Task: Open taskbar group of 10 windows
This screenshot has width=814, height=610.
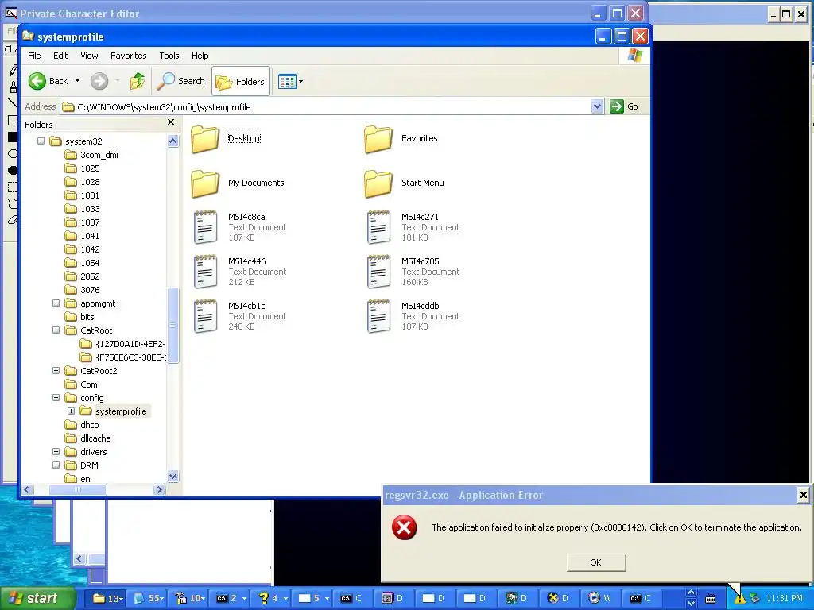Action: pyautogui.click(x=190, y=598)
